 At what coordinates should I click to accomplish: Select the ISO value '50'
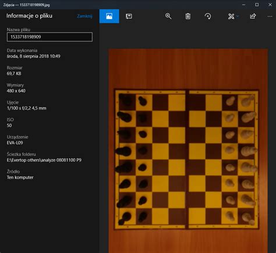[9, 126]
